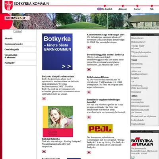
Task: Click the UK flag icon beside In English
Action: (x=99, y=9)
